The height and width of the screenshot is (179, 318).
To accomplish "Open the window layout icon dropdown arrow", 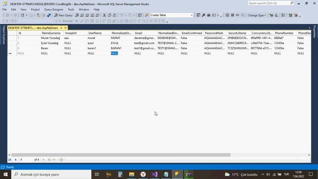I will 218,15.
